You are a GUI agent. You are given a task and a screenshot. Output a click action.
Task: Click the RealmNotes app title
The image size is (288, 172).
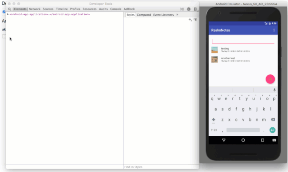(x=220, y=30)
